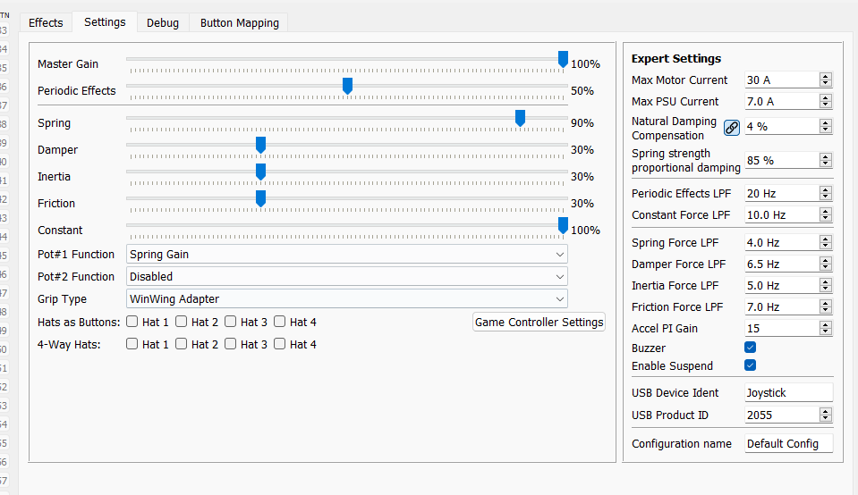
Task: Check Hat 3 in 4-Way Hats row
Action: (231, 344)
